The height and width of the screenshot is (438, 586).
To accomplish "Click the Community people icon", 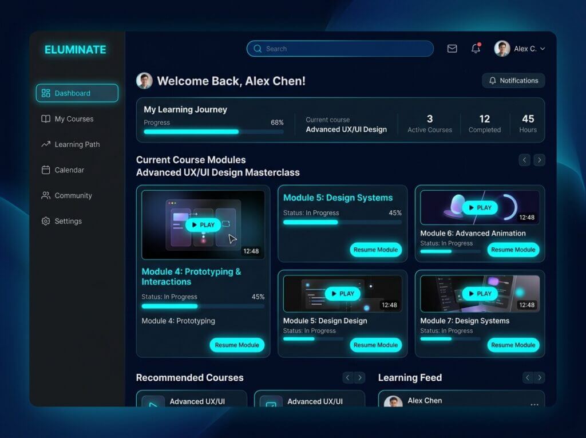I will point(46,195).
